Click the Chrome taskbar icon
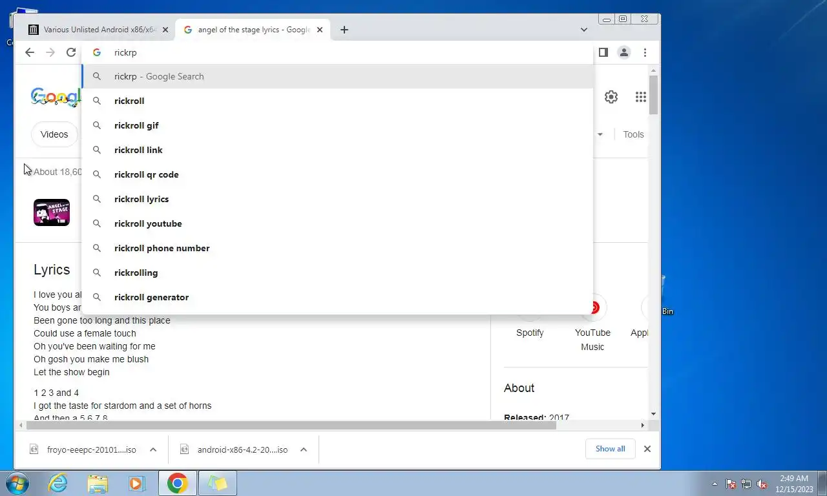Viewport: 827px width, 496px height. pos(177,483)
